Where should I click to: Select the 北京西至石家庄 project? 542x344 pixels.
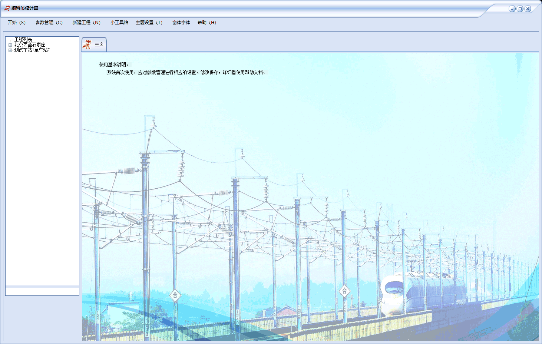click(30, 44)
